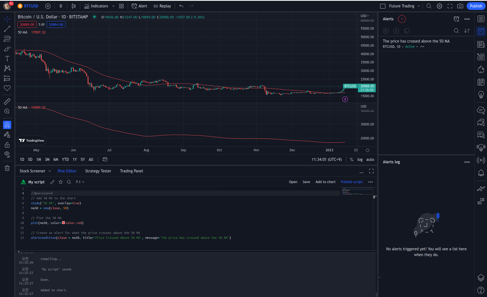Click the red color.red swatch in code
The image size is (487, 297).
(63, 223)
